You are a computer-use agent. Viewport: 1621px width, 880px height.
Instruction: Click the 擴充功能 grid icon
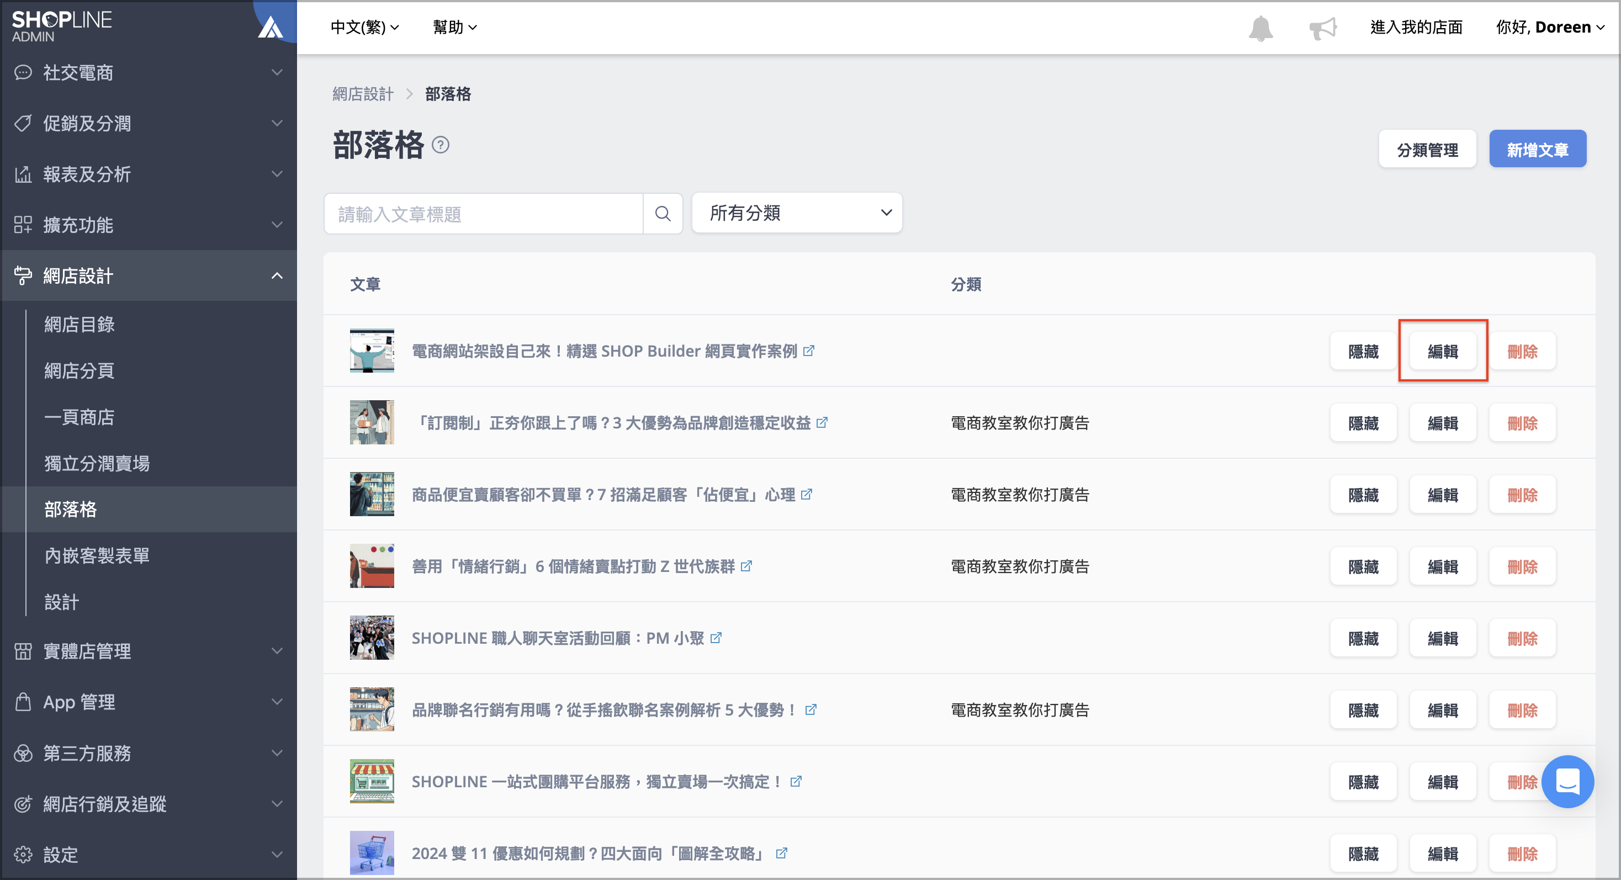point(23,225)
